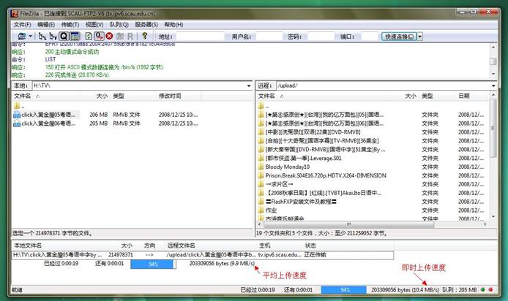Screen dimensions: 508x301
Task: Select folder icon of 作业
Action: (x=261, y=210)
